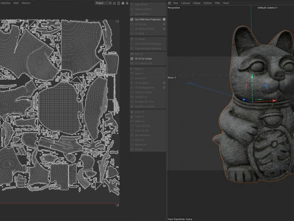The height and width of the screenshot is (221, 294).
Task: Open UV Rectangularize settings gear
Action: click(x=164, y=88)
